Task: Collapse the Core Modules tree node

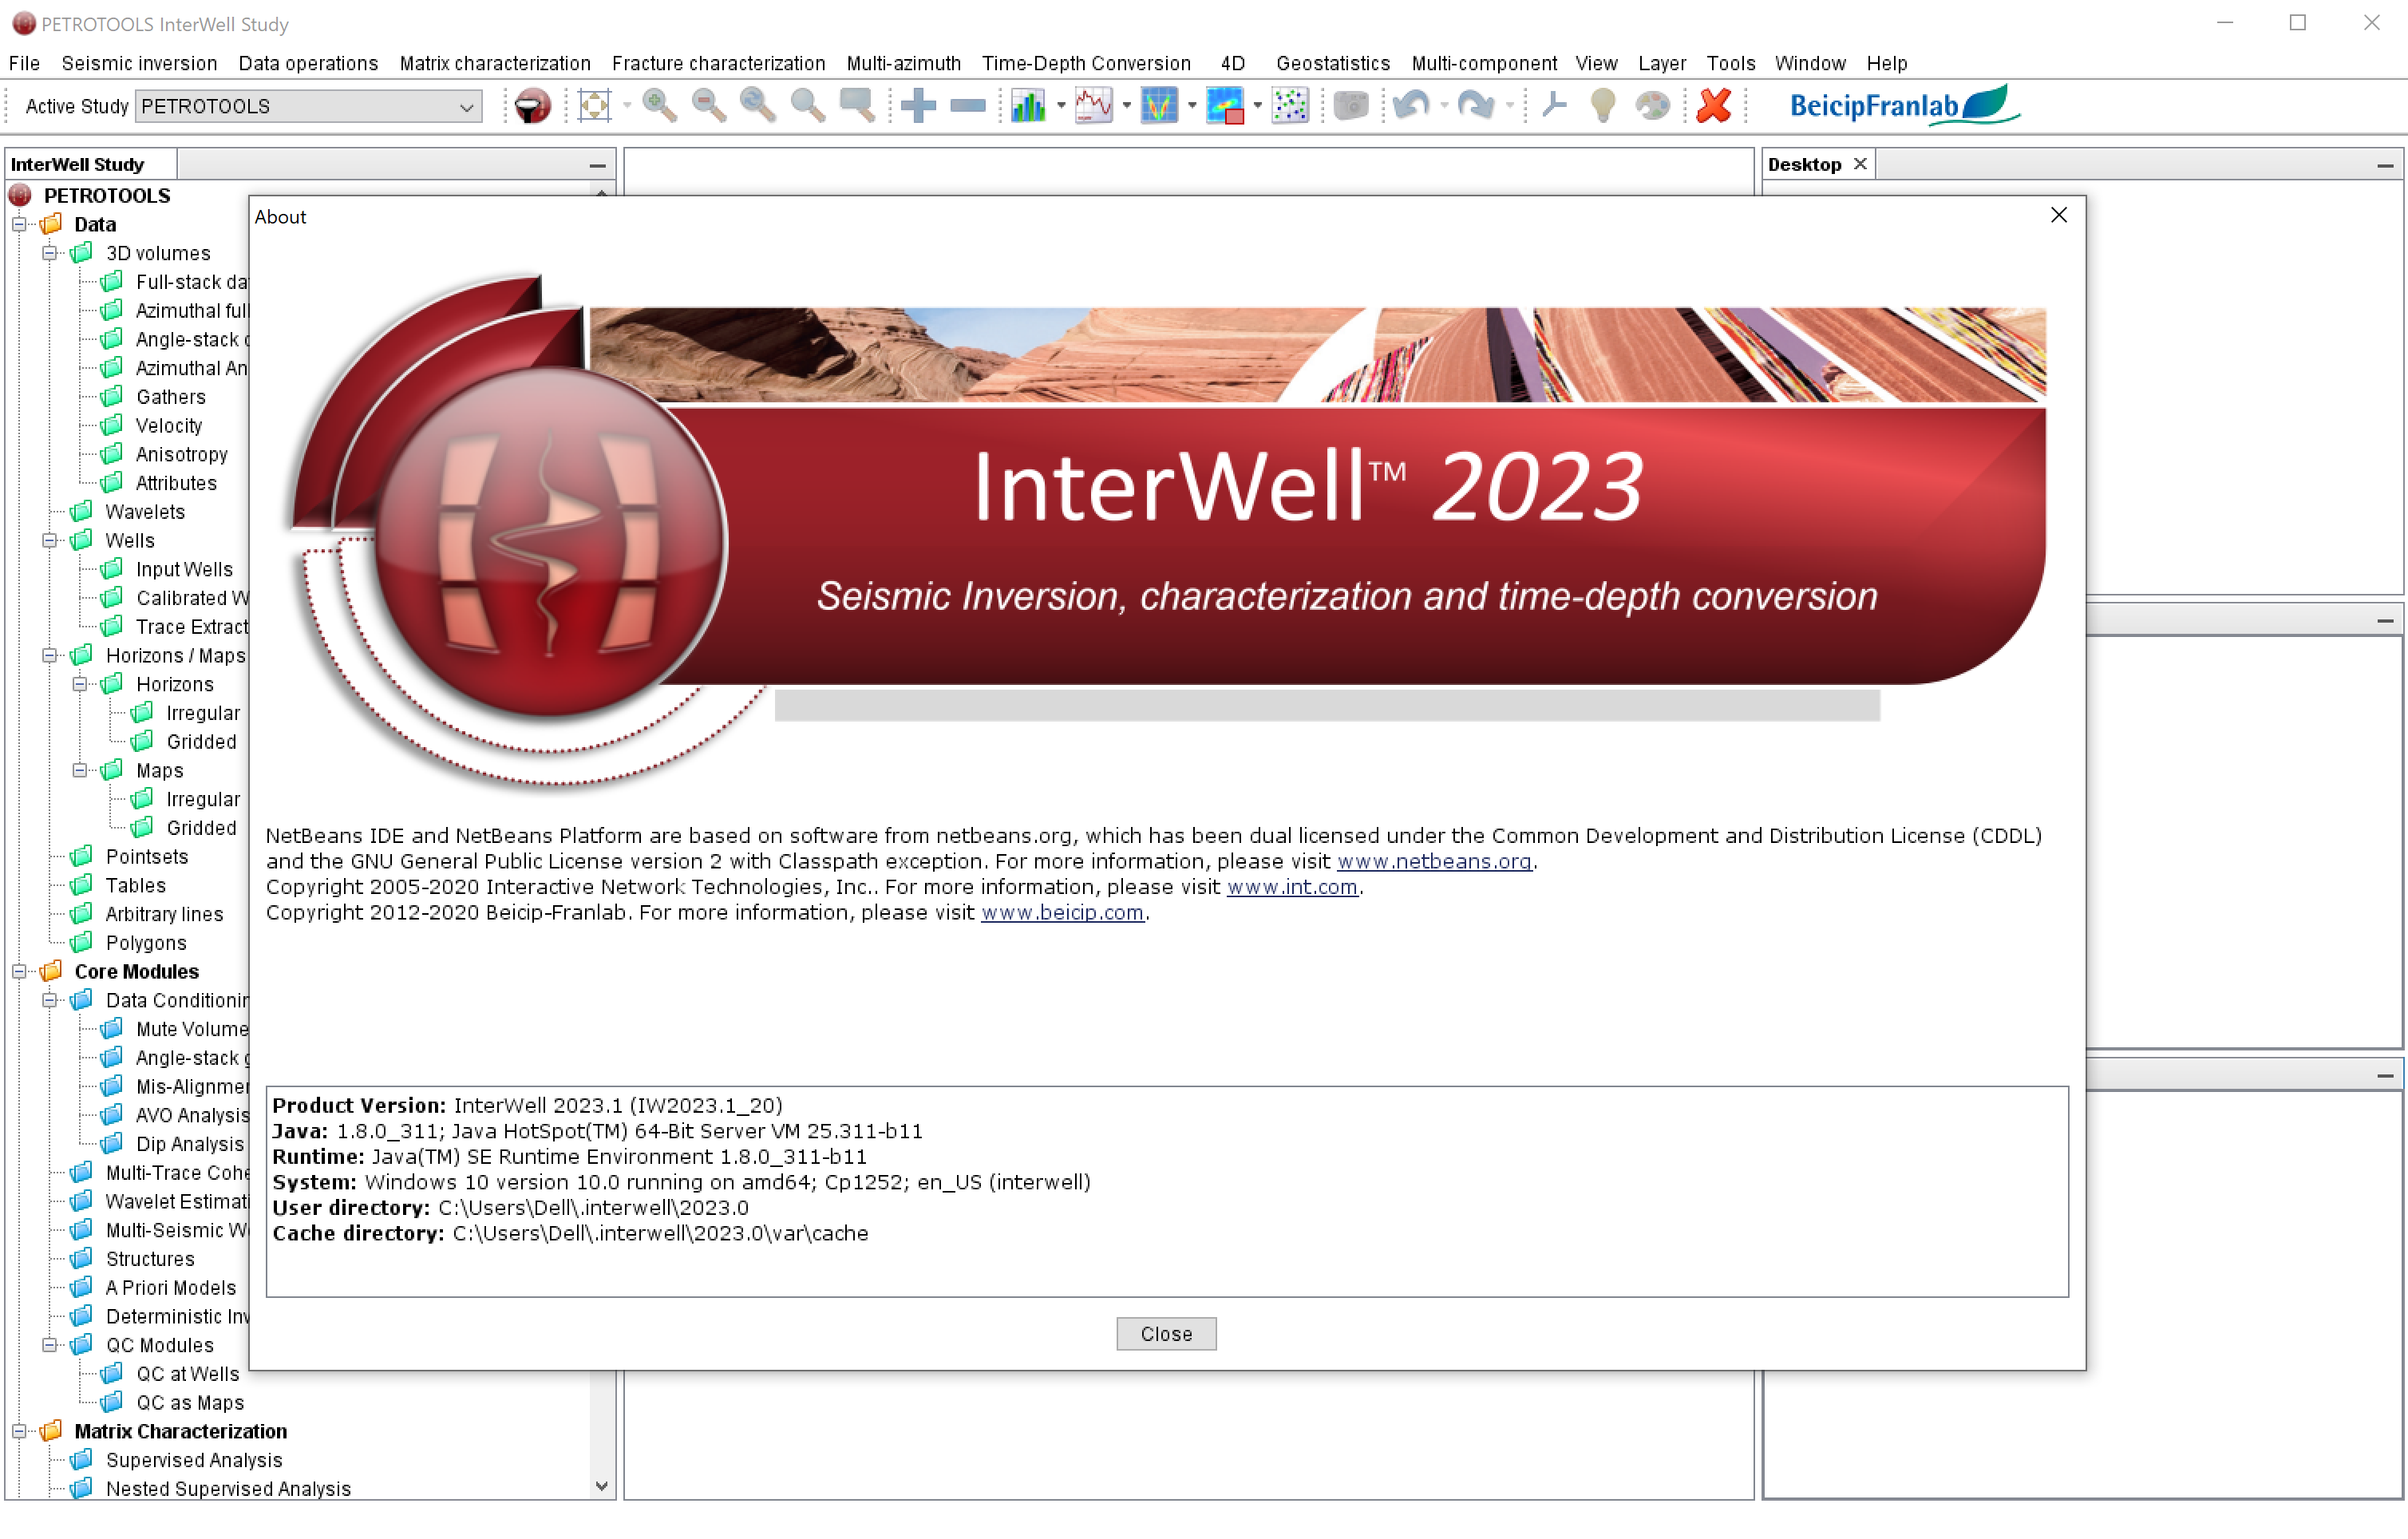Action: (19, 972)
